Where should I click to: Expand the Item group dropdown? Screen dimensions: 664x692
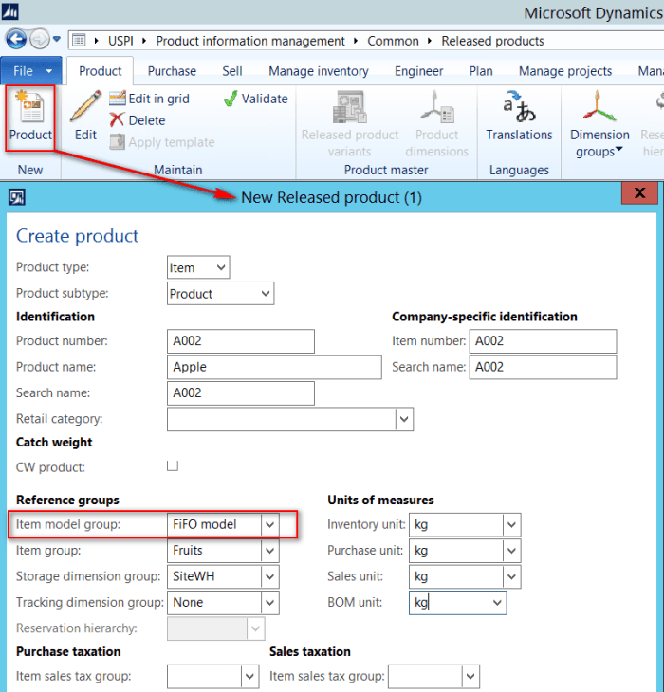tap(269, 551)
